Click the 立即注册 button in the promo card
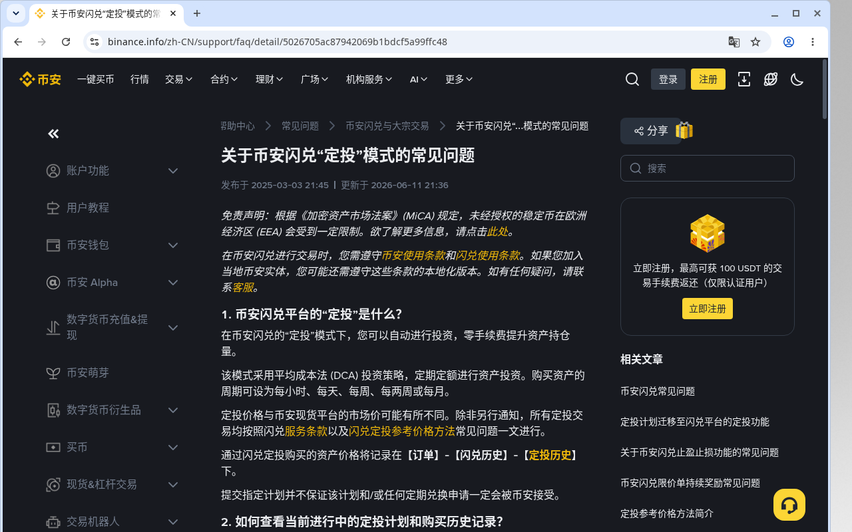The height and width of the screenshot is (532, 852). [708, 309]
